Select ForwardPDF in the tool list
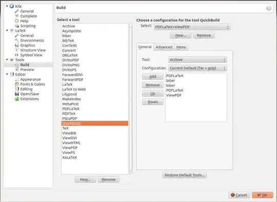The width and height of the screenshot is (277, 202). click(x=95, y=80)
